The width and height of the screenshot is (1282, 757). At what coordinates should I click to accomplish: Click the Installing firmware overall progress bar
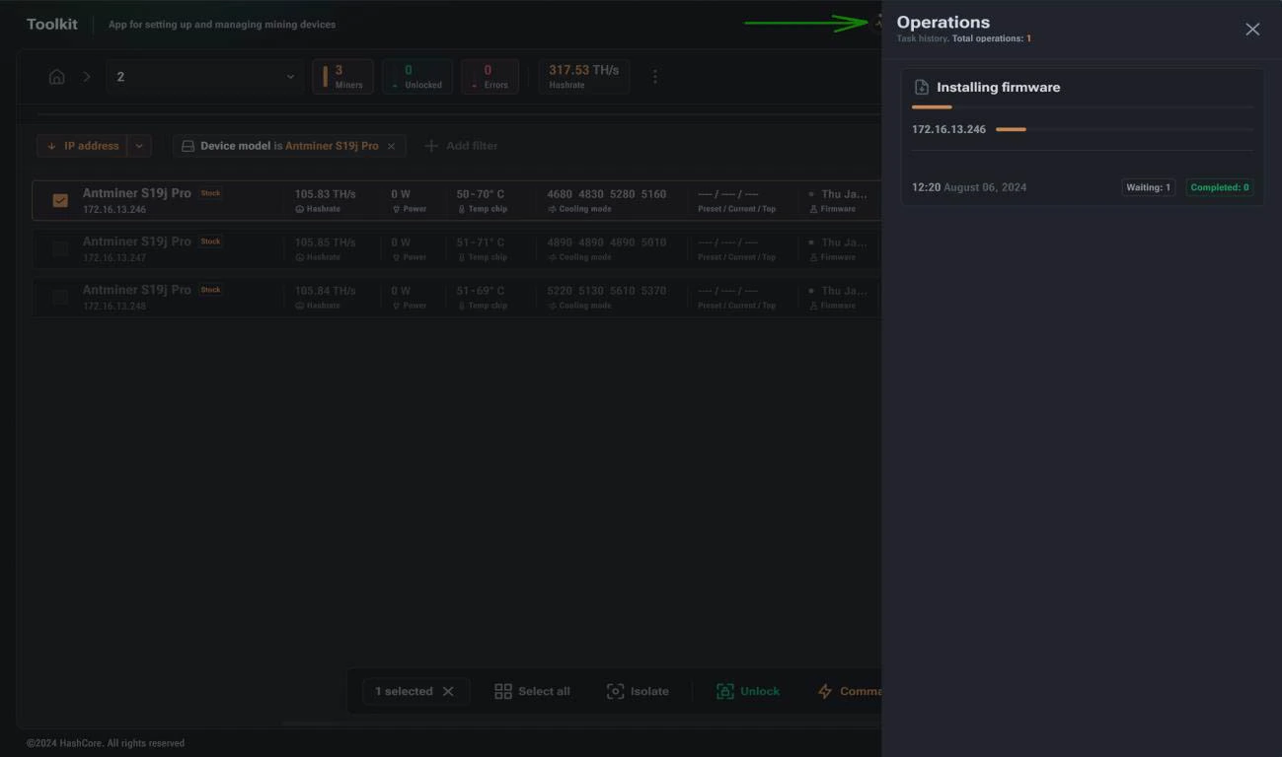pos(1083,106)
